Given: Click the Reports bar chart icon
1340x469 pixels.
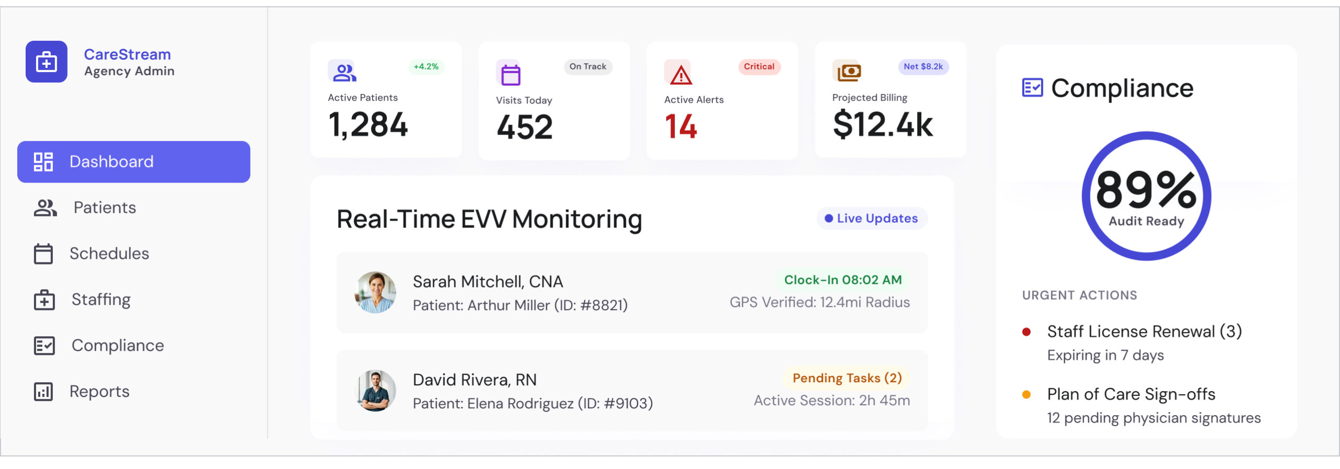Looking at the screenshot, I should [x=43, y=392].
